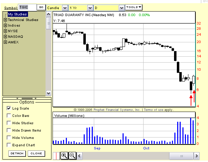The image size is (208, 162).
Task: Click the chart scroll right arrow
Action: point(196,156)
